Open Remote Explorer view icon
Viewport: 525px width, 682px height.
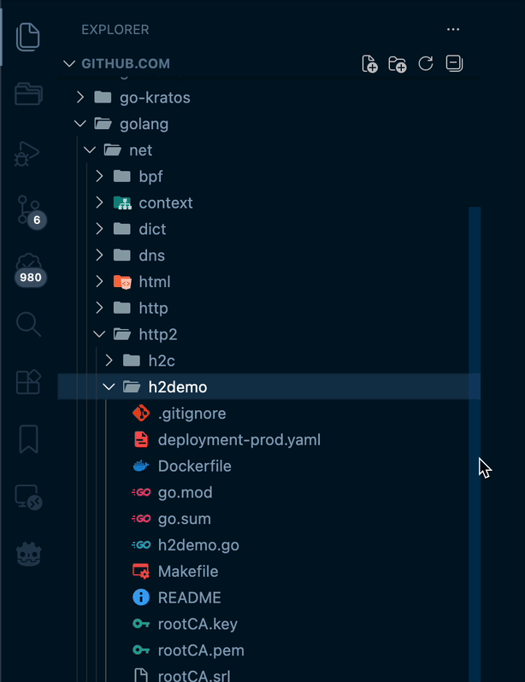(27, 497)
